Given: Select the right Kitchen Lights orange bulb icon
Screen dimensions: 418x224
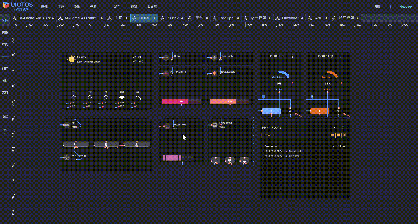Looking at the screenshot, I should point(214,73).
